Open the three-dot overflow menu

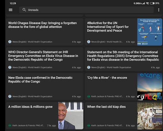[159, 10]
